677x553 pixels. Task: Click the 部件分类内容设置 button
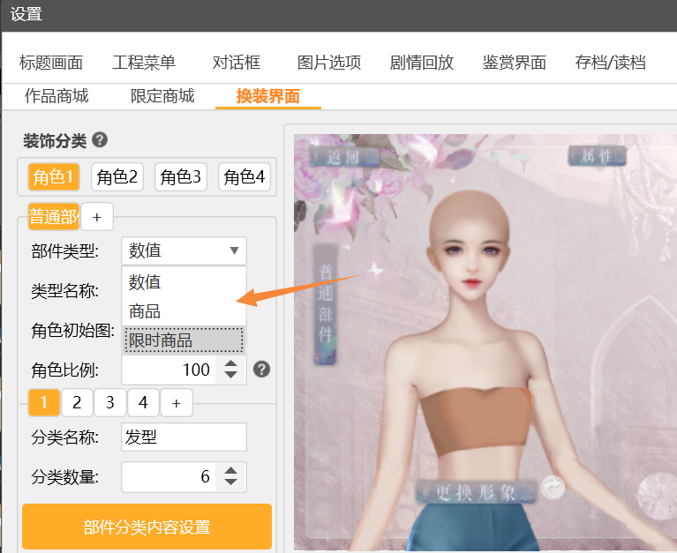[x=147, y=527]
